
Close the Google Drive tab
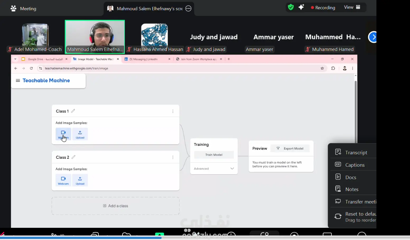[x=66, y=59]
